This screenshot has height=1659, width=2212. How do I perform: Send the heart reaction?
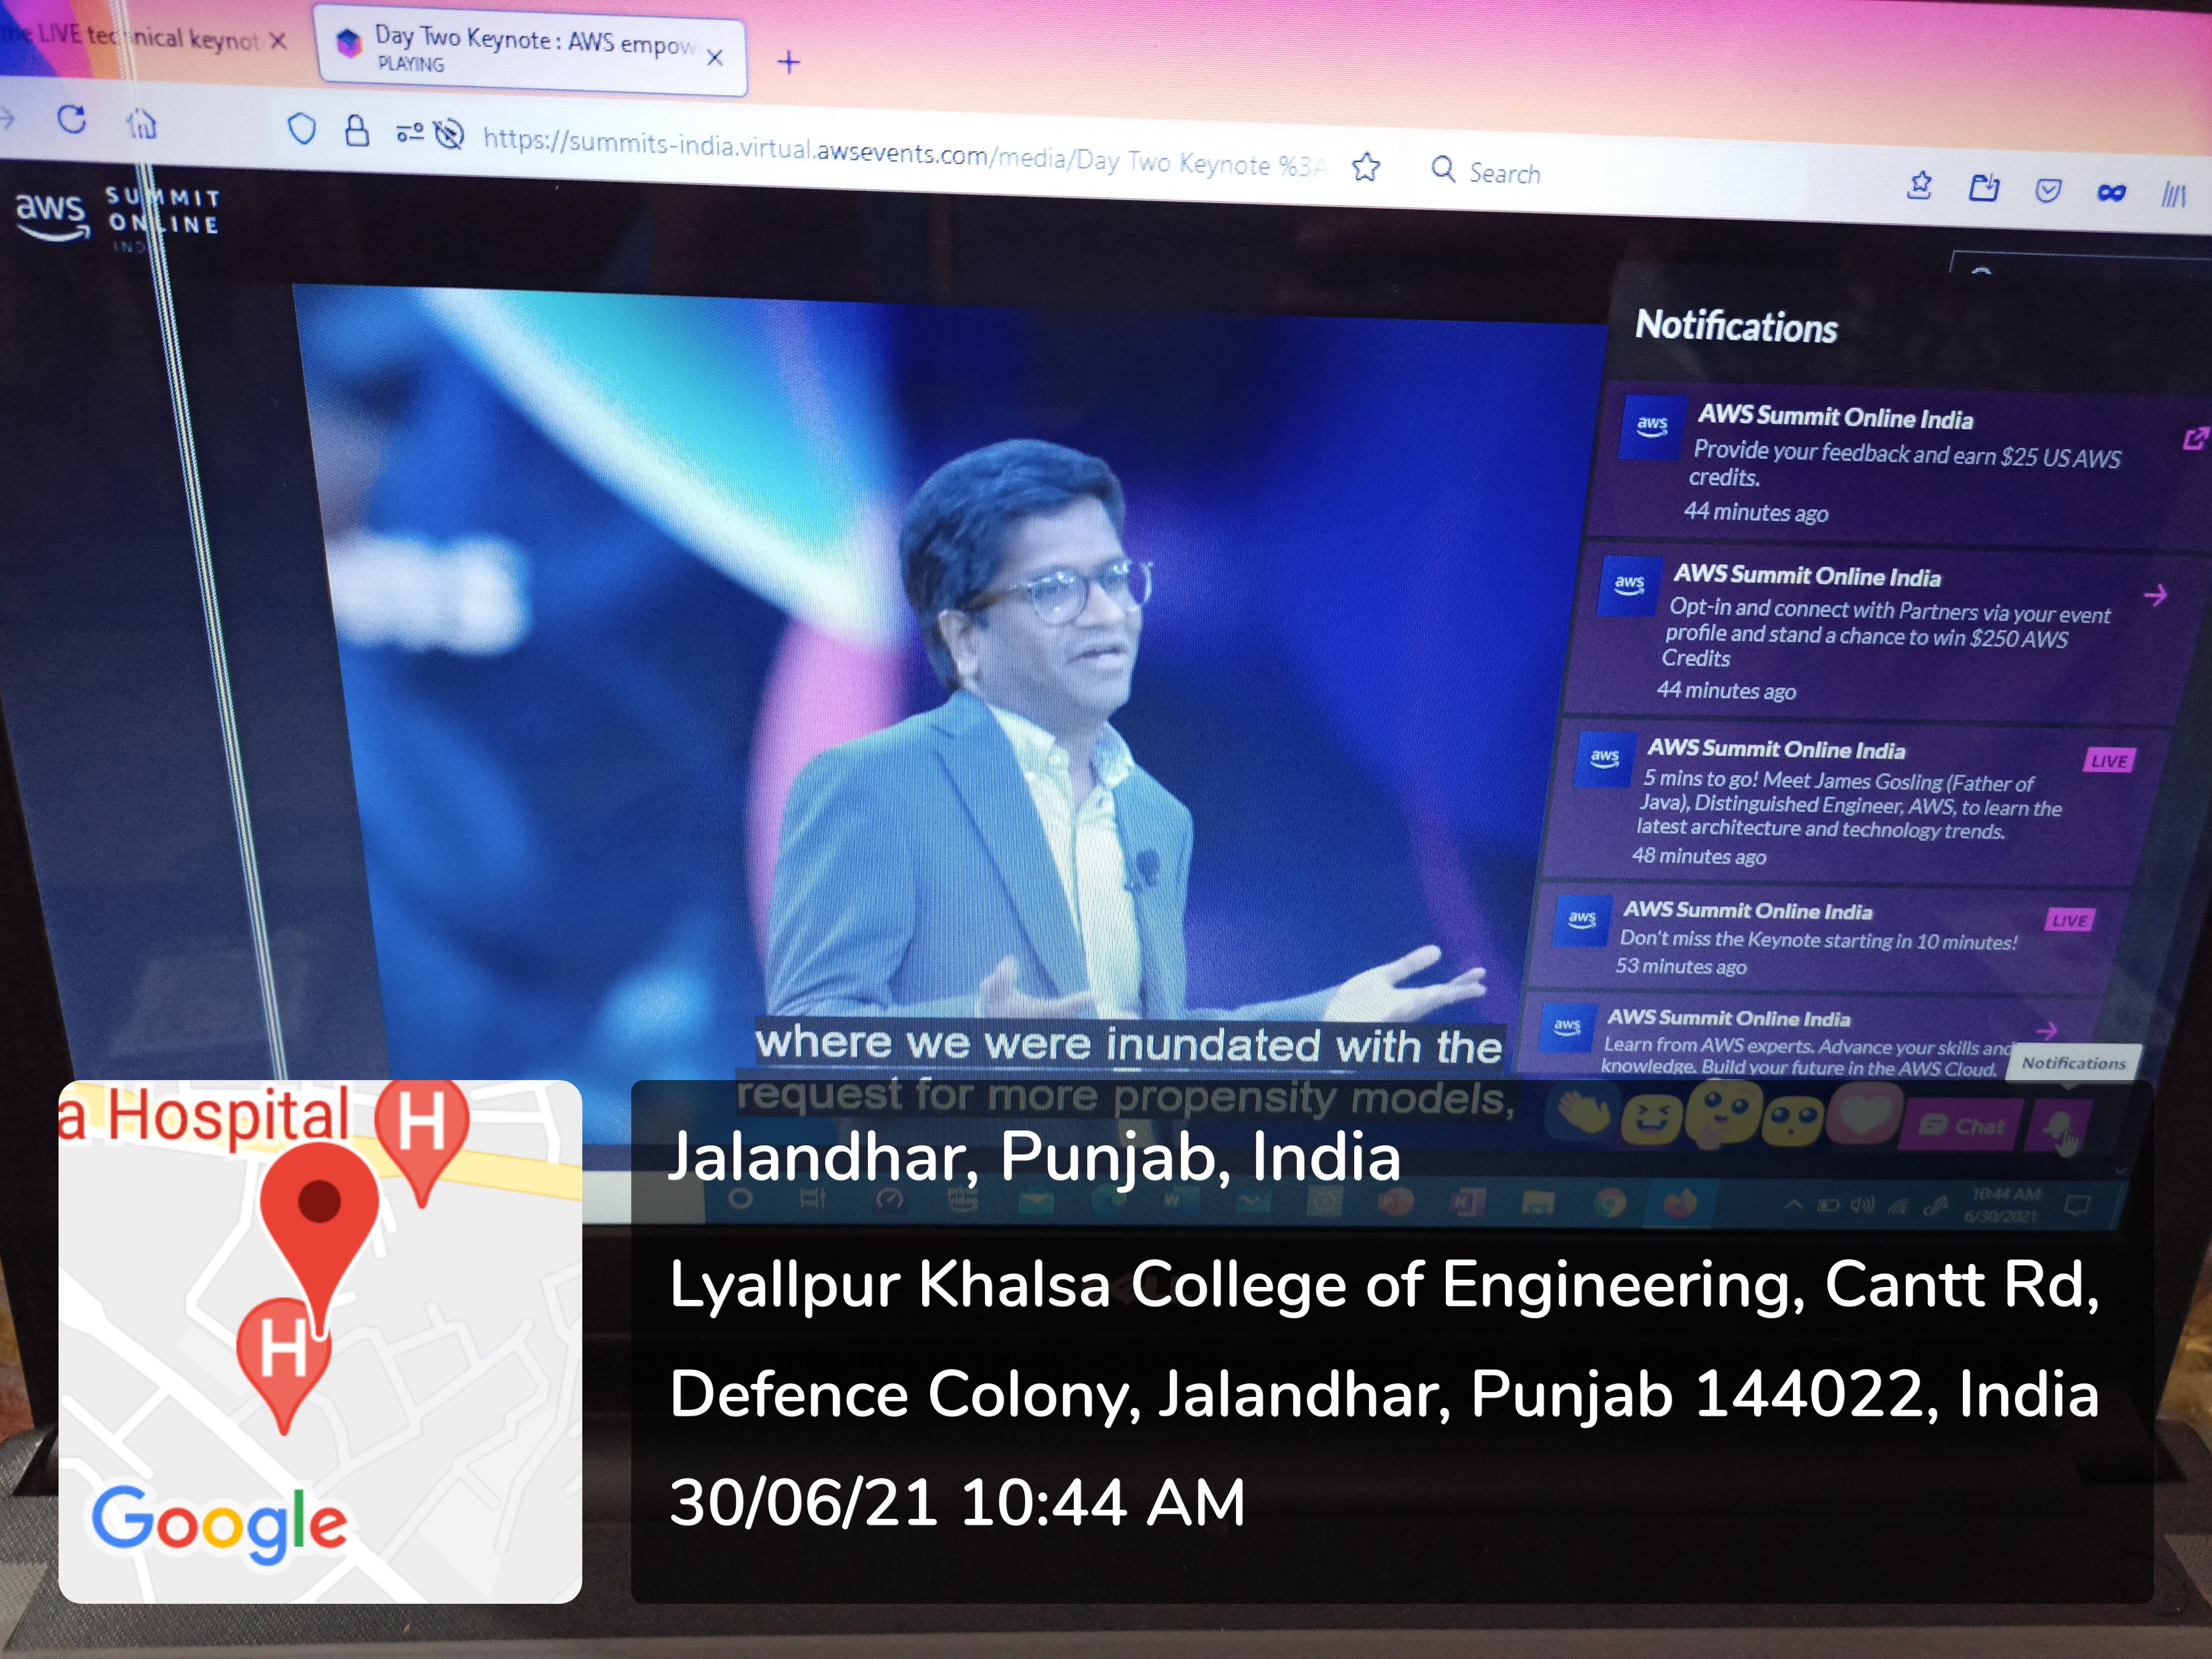click(x=1865, y=1114)
